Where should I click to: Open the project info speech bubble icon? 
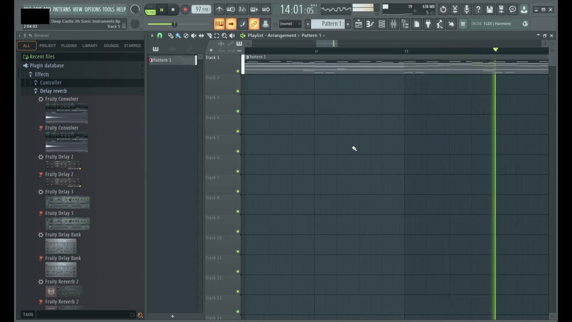point(513,9)
